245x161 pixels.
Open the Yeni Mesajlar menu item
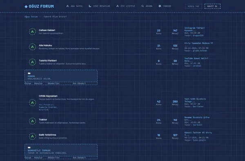[99, 6]
